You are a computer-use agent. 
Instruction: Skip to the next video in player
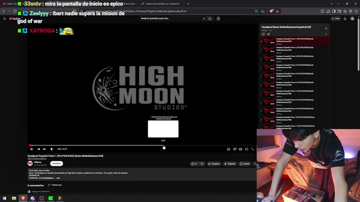tap(44, 149)
